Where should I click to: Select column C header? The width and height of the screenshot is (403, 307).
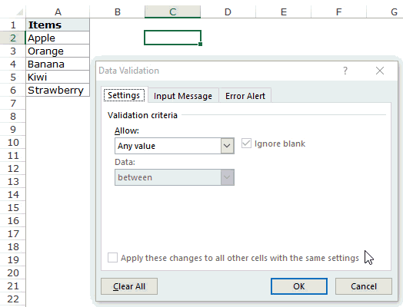pyautogui.click(x=172, y=12)
